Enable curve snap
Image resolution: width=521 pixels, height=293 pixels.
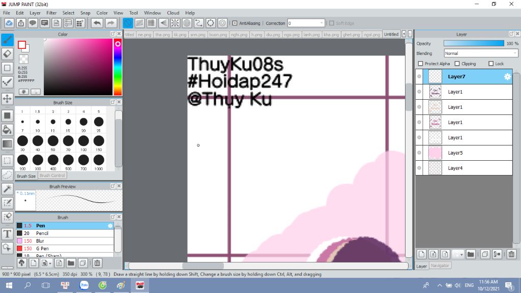click(x=199, y=23)
